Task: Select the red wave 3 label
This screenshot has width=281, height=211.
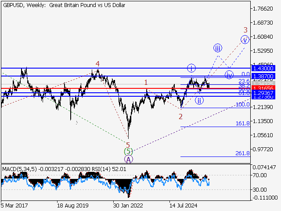Action: tap(246, 30)
